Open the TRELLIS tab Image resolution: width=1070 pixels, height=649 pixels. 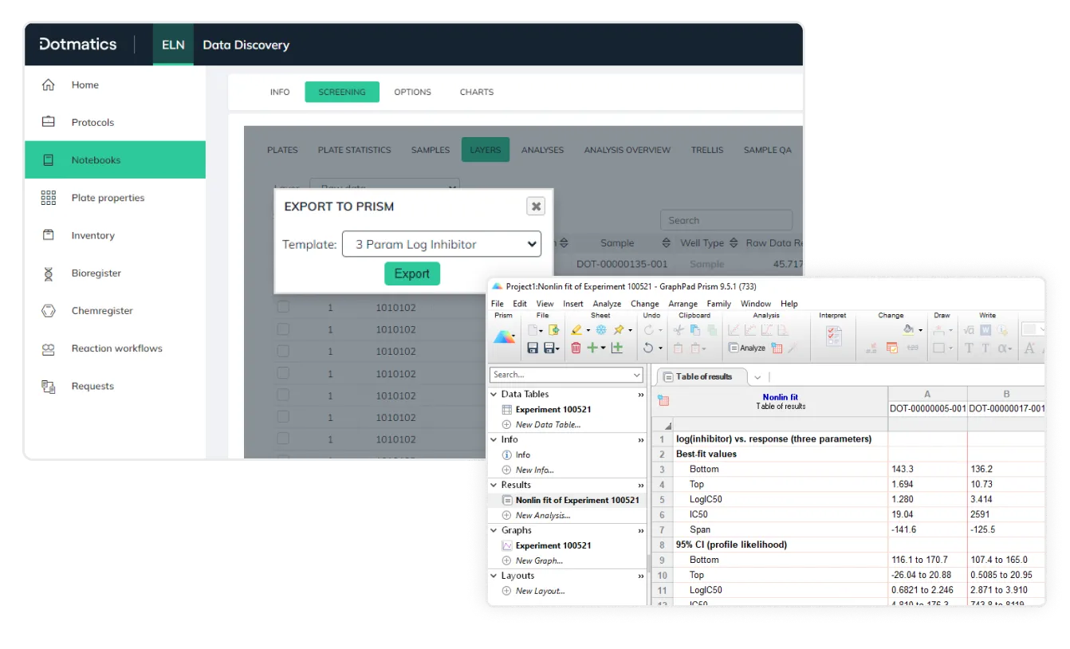pos(707,150)
